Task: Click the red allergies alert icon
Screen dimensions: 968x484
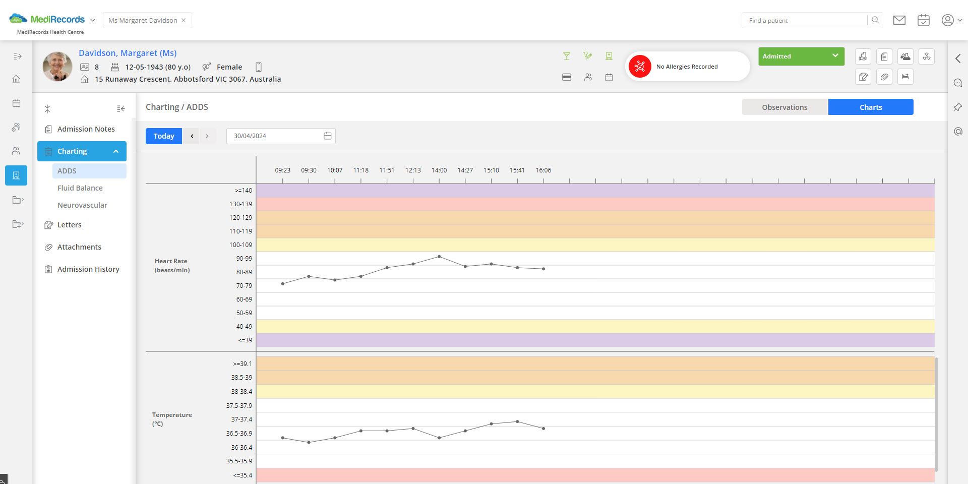Action: [640, 66]
